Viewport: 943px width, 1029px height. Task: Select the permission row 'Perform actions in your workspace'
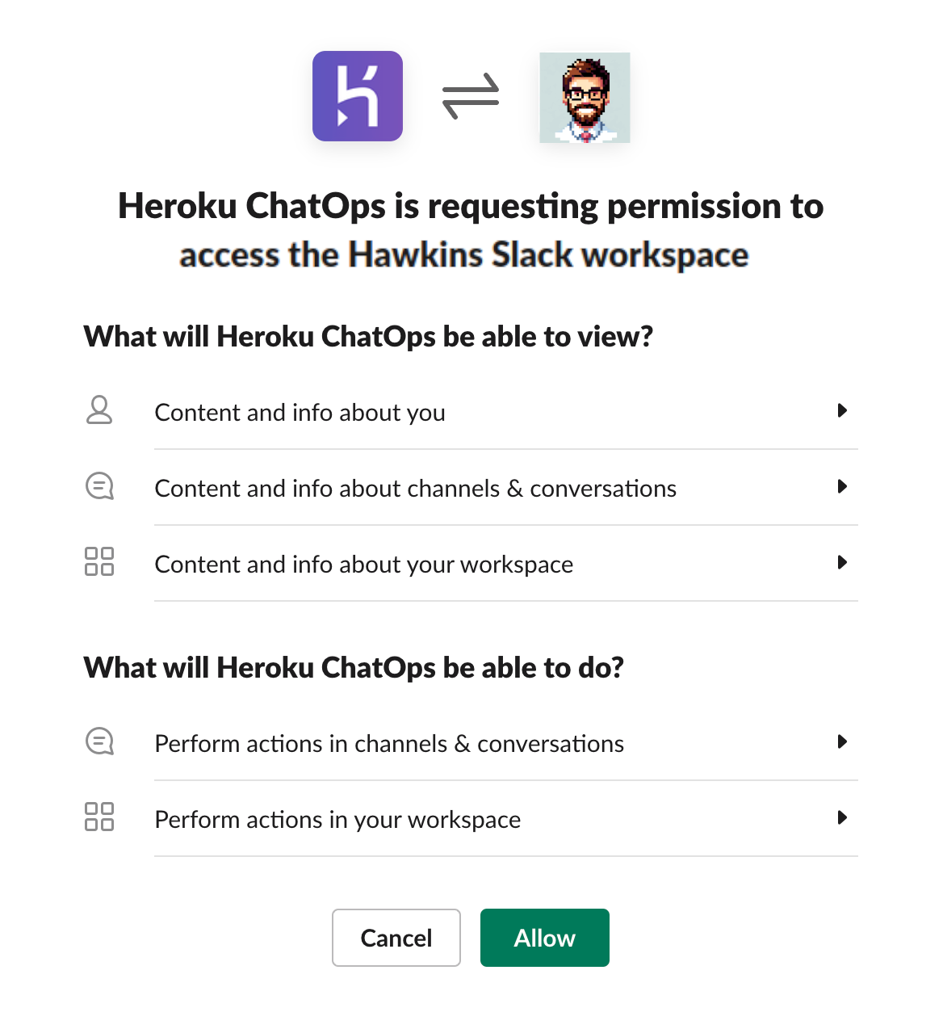[337, 819]
